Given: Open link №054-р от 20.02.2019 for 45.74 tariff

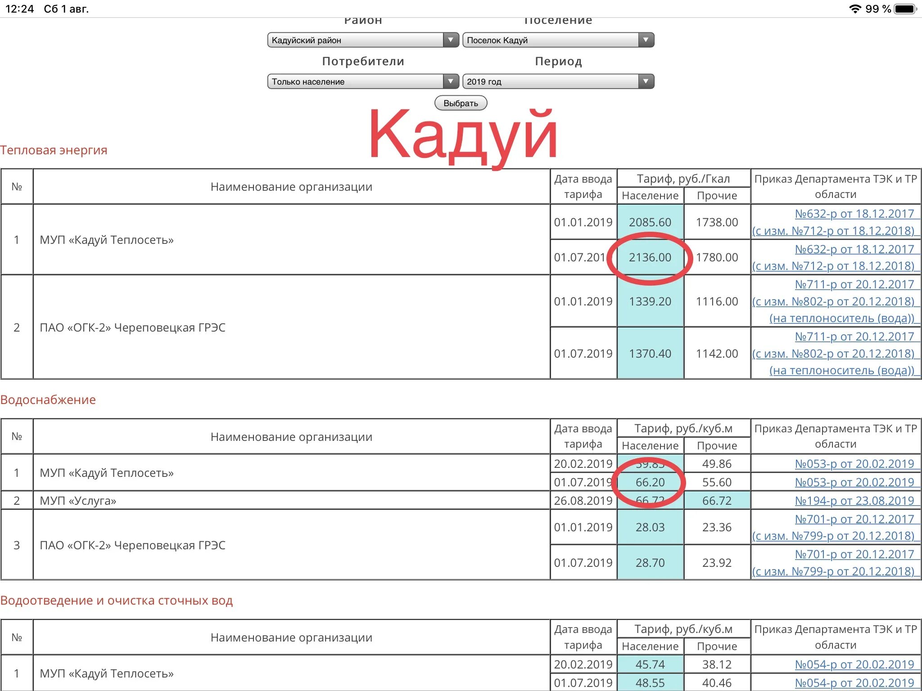Looking at the screenshot, I should click(x=854, y=664).
